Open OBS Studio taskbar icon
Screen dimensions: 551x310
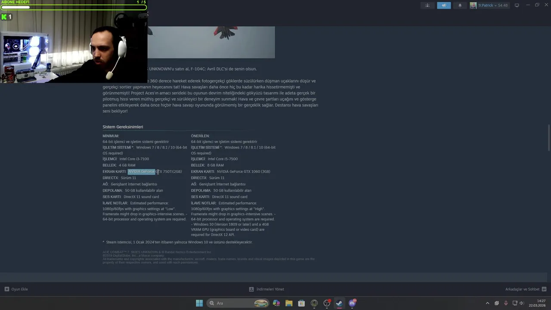coord(327,303)
